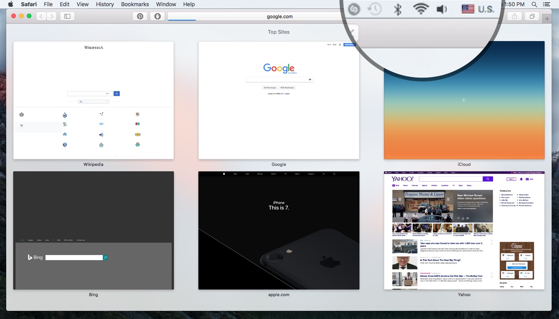This screenshot has width=559, height=319.
Task: Open the Safari application menu
Action: pyautogui.click(x=29, y=4)
